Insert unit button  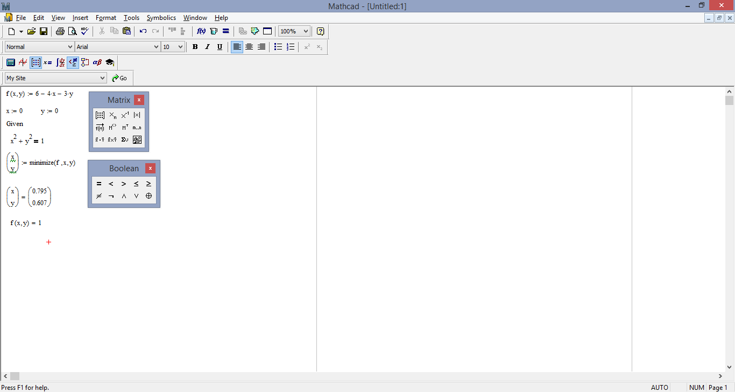coord(214,31)
